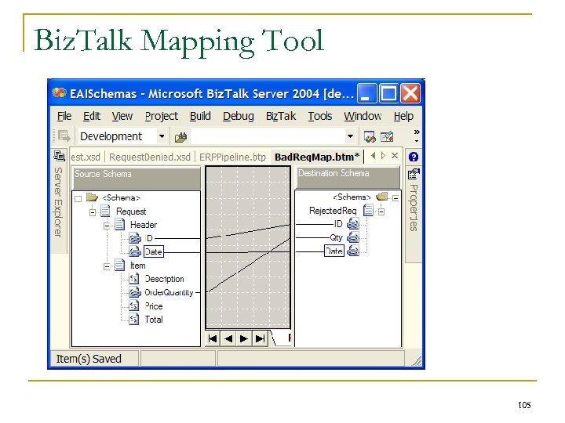Select the Total element
Screen dimensions: 565x423
pos(154,320)
